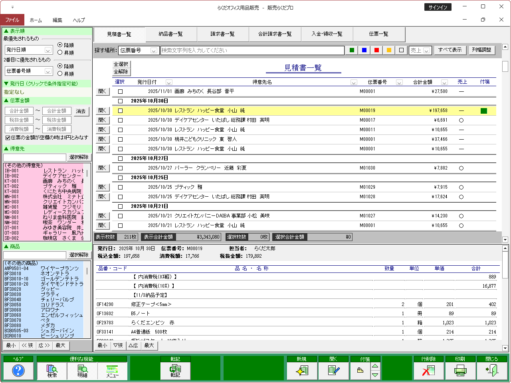Open the 検索 search tool
Viewport: 511px width, 383px height.
point(52,371)
